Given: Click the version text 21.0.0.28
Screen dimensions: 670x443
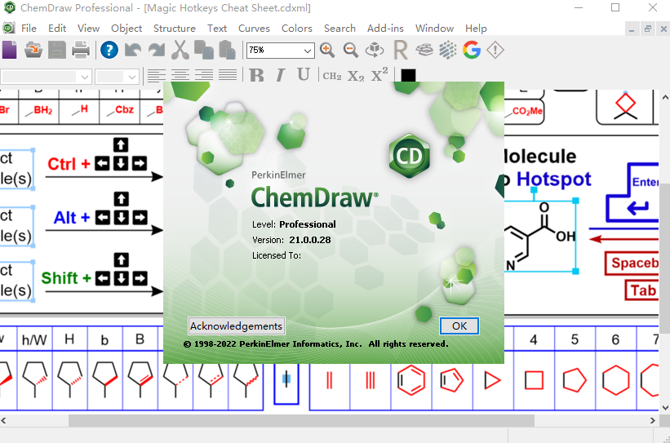Looking at the screenshot, I should pyautogui.click(x=310, y=240).
